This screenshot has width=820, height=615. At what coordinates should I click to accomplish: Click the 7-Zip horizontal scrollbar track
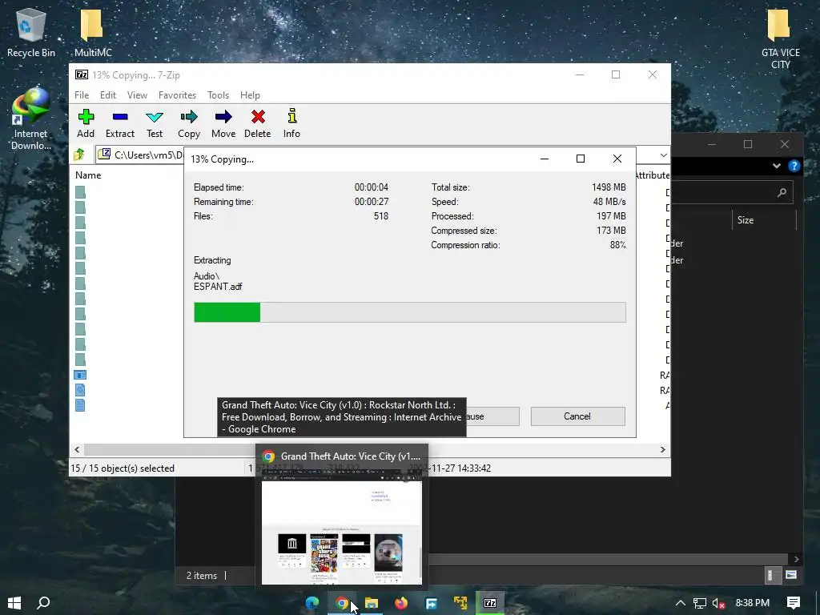pyautogui.click(x=370, y=449)
